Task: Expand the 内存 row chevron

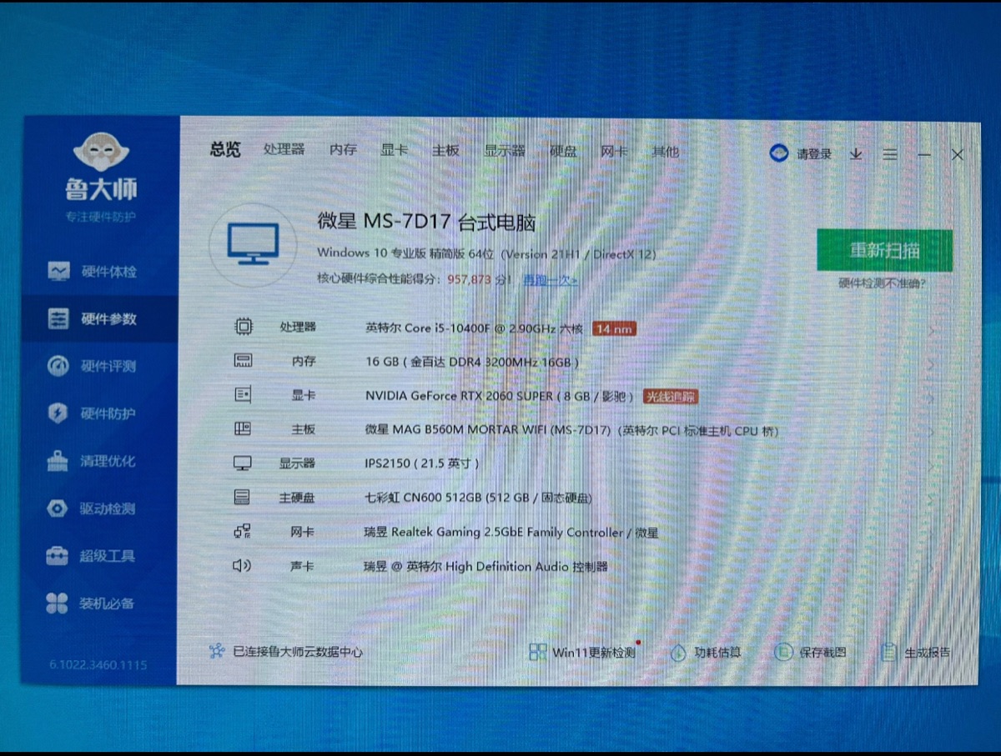Action: pyautogui.click(x=931, y=364)
